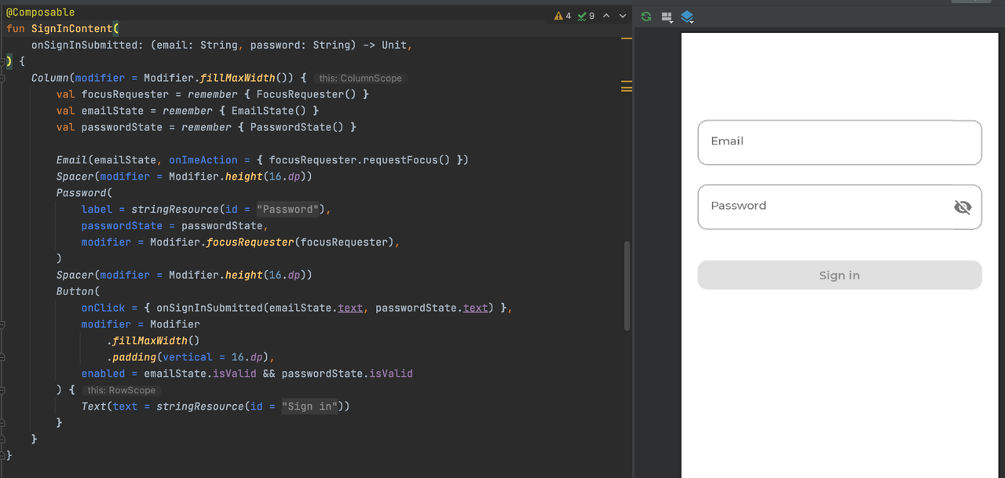Screen dimensions: 1005x478
Task: Click the 'Password(' composable call
Action: (84, 193)
